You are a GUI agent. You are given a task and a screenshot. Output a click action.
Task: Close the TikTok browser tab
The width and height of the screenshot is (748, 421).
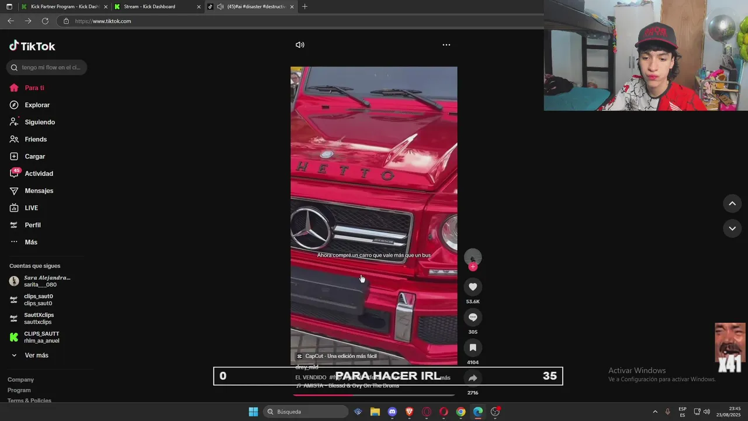tap(292, 7)
